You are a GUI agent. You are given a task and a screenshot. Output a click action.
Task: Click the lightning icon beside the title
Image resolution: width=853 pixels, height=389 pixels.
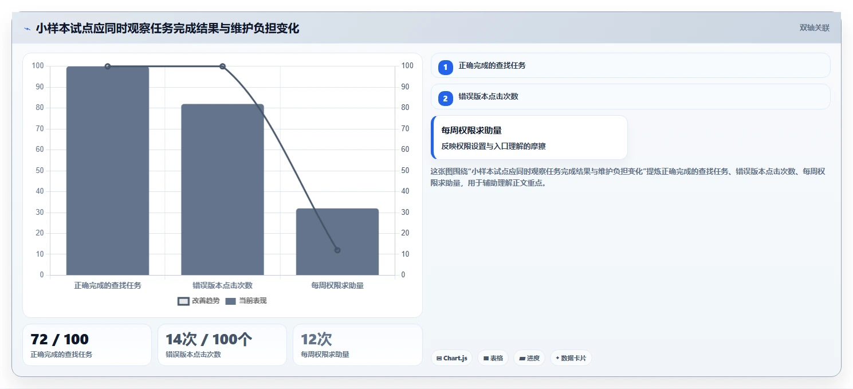coord(27,29)
